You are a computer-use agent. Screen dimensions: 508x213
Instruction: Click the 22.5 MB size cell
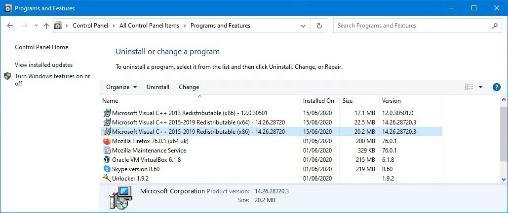364,122
